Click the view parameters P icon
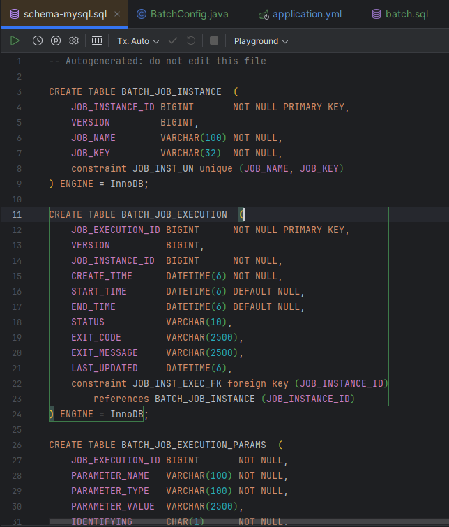This screenshot has height=527, width=449. 56,41
